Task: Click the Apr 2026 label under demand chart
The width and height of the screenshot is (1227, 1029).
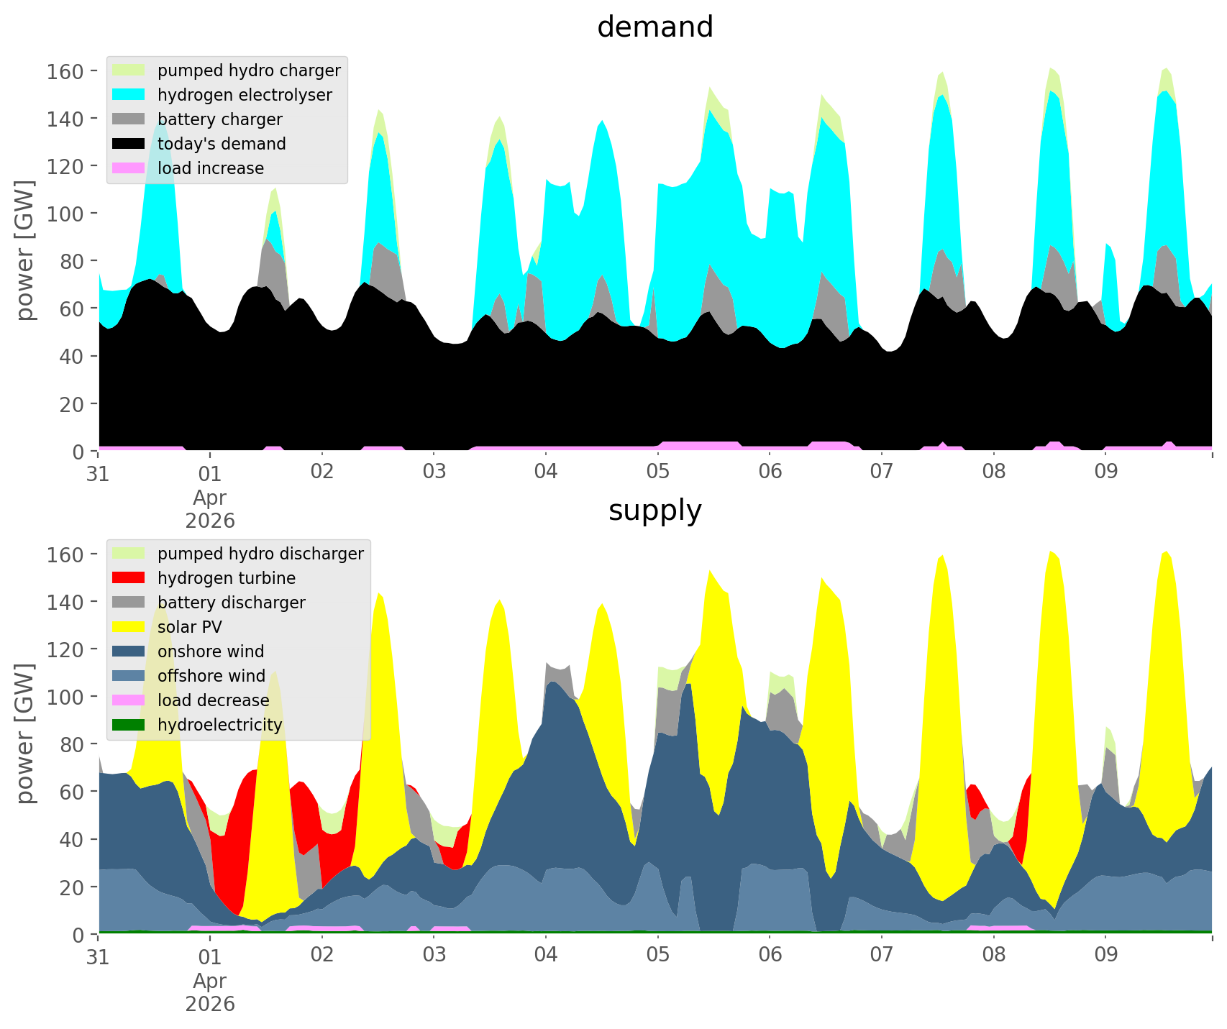Action: [210, 509]
